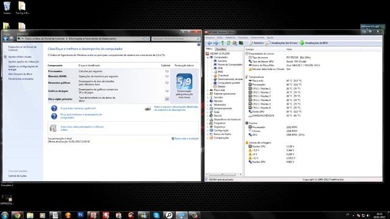Open the Recycle Bin (Lixeira) desktop icon
This screenshot has width=390, height=219.
coord(7,8)
